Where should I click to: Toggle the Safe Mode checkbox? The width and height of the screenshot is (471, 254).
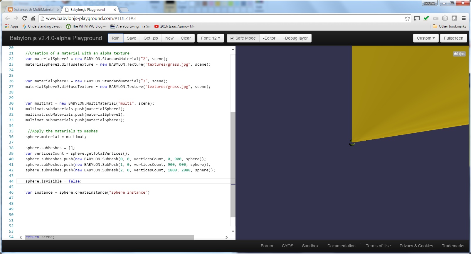pyautogui.click(x=232, y=38)
